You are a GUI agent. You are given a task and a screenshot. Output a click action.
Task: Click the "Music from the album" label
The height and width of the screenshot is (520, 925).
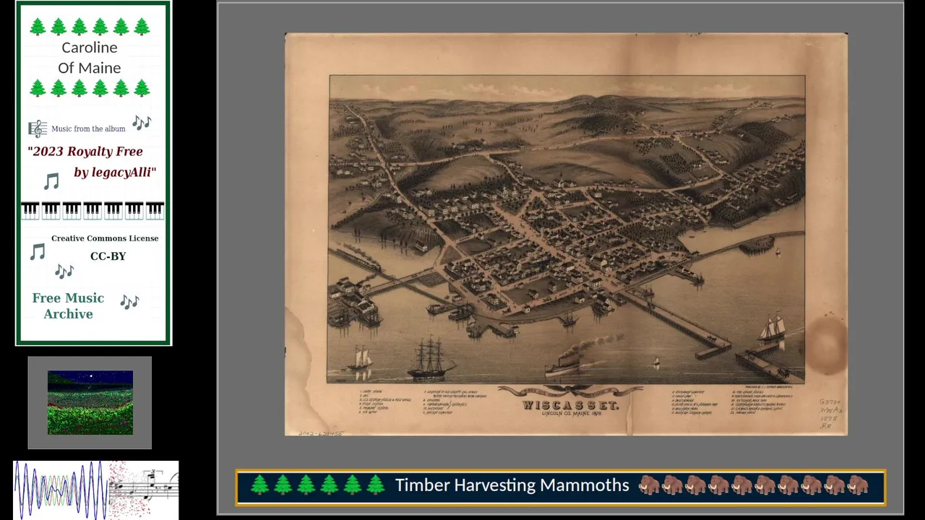point(88,129)
